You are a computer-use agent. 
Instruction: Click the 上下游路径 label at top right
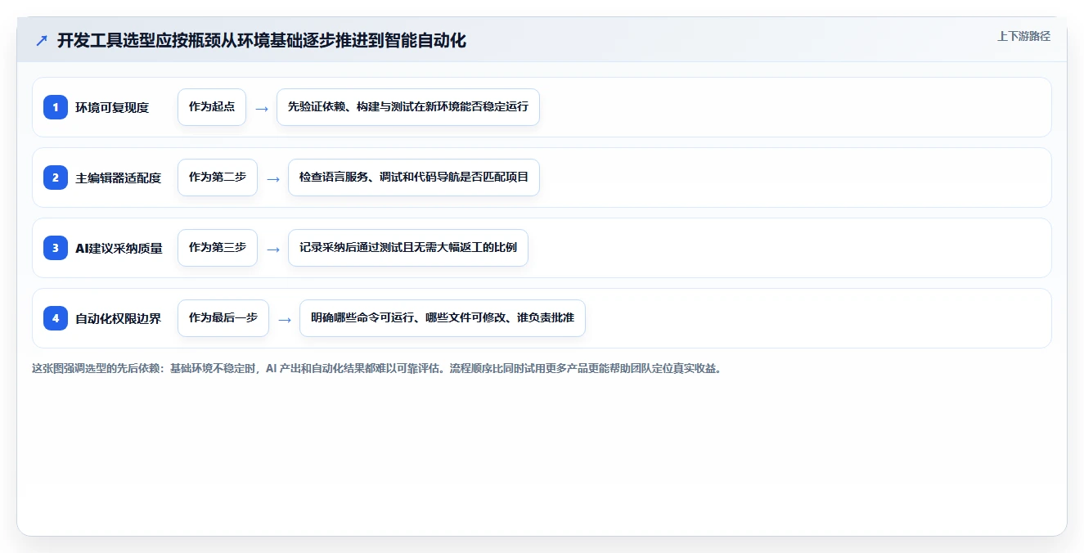point(1023,36)
